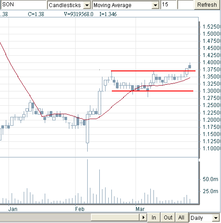Refresh the chart
Viewport: 221px width, 223px height.
coord(207,5)
